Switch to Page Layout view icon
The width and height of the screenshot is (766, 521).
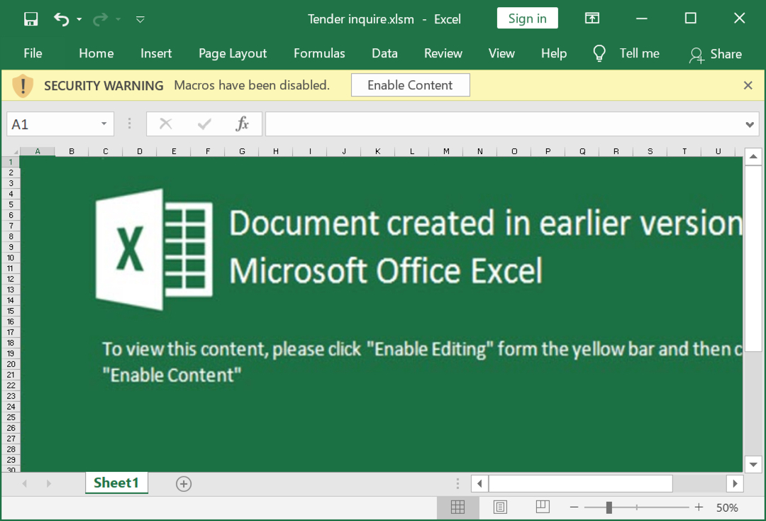click(x=500, y=508)
